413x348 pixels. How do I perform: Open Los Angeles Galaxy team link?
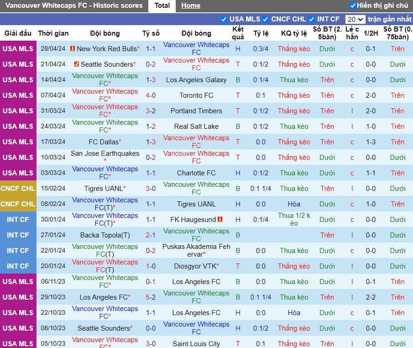click(196, 80)
